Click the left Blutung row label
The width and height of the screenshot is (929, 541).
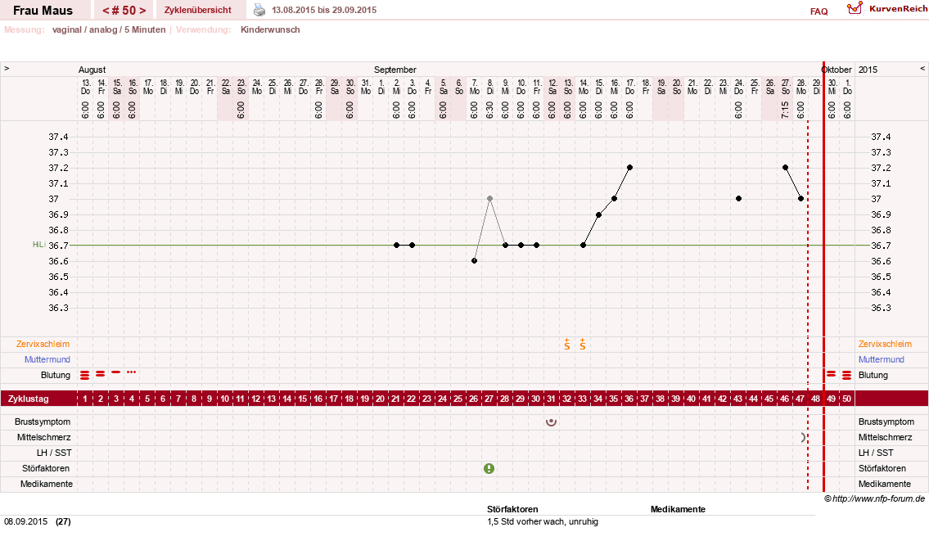[56, 375]
